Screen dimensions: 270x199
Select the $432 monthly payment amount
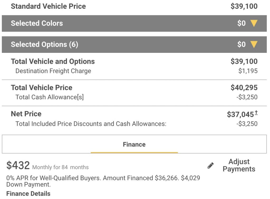[18, 165]
